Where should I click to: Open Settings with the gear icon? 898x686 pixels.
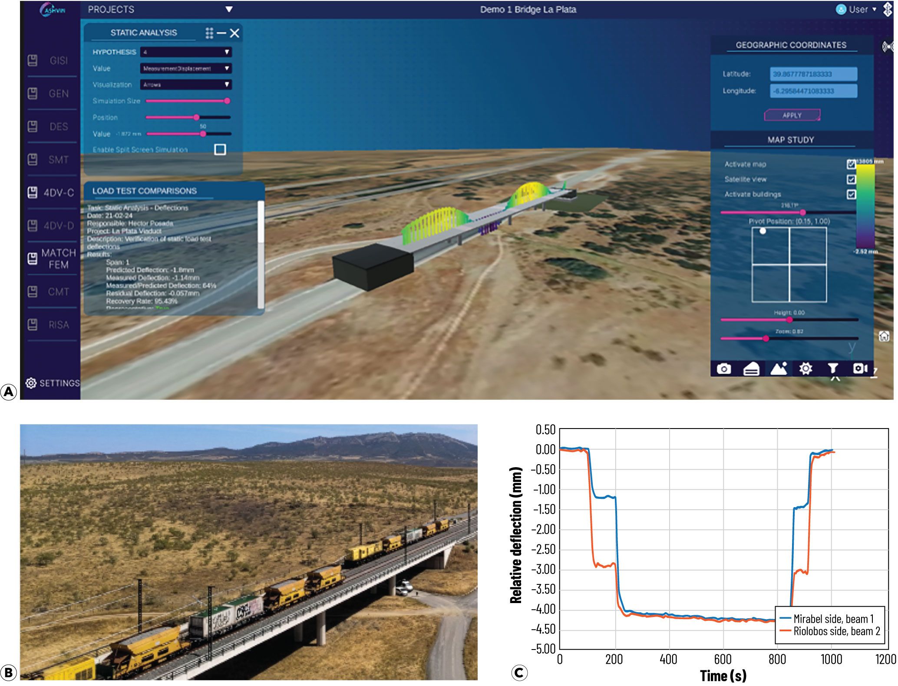[x=31, y=383]
